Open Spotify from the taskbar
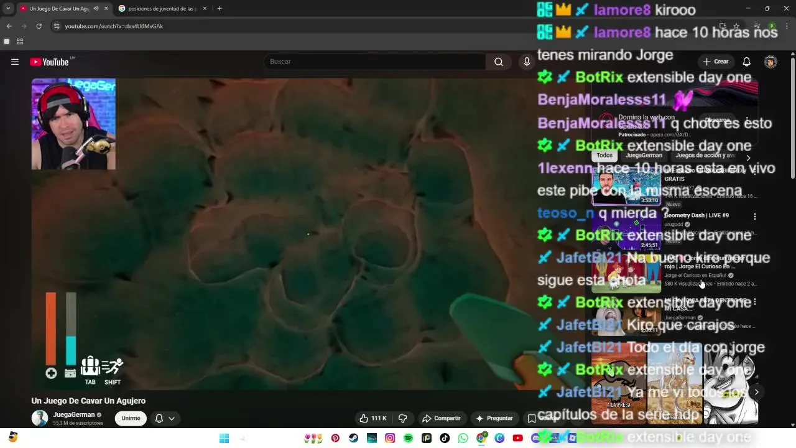 click(x=408, y=438)
